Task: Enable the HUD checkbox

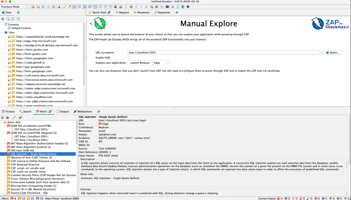Action: pos(130,58)
